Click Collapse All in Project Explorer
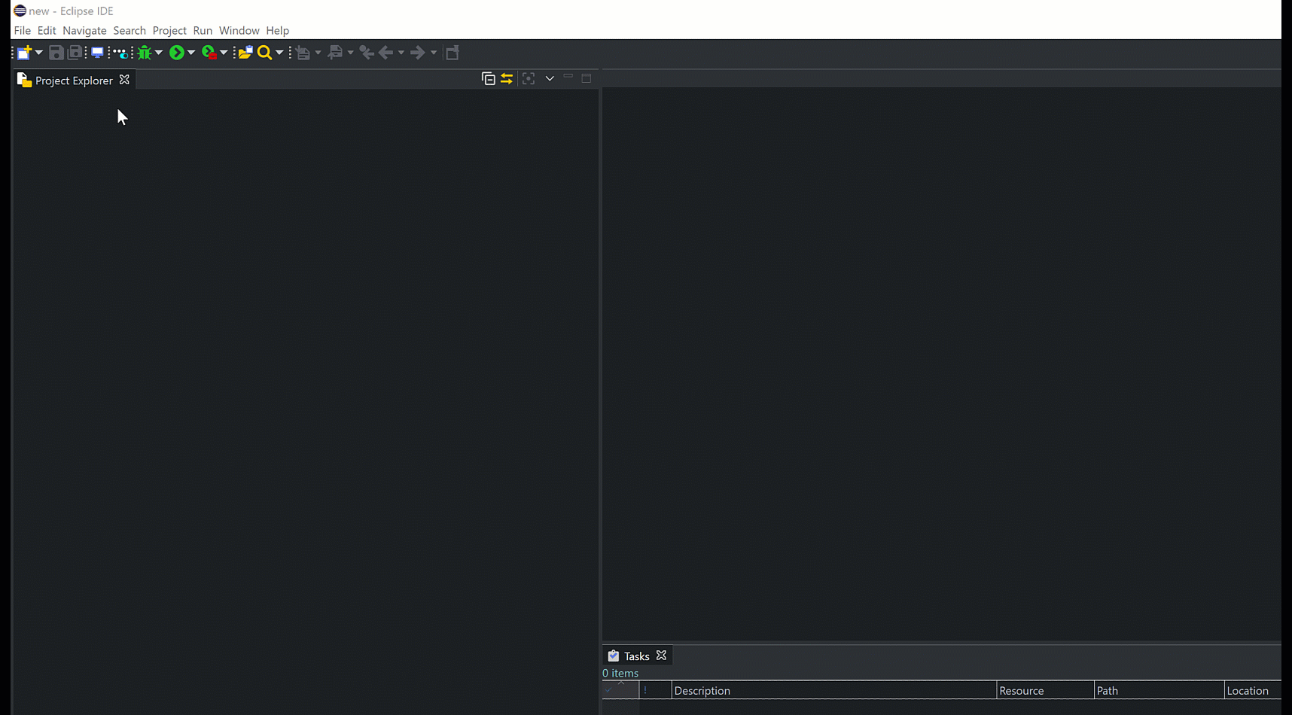 tap(488, 78)
